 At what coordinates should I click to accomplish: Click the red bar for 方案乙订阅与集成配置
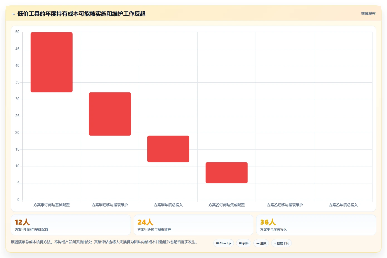point(227,173)
